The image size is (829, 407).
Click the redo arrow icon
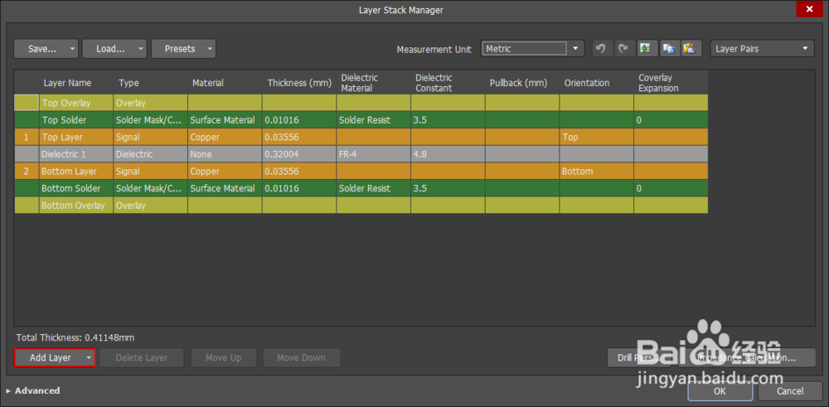[623, 49]
